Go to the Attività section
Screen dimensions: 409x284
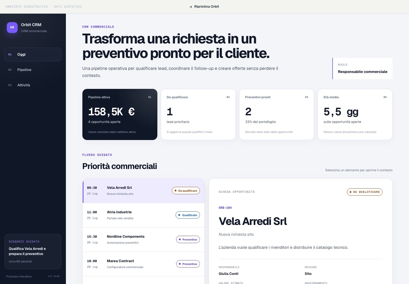33,85
